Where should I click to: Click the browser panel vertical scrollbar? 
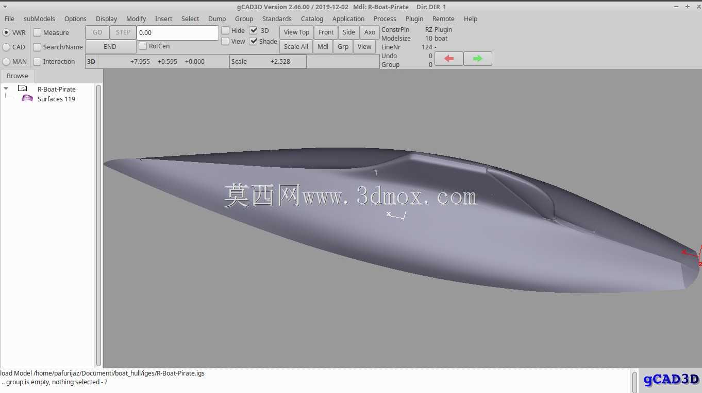99,225
